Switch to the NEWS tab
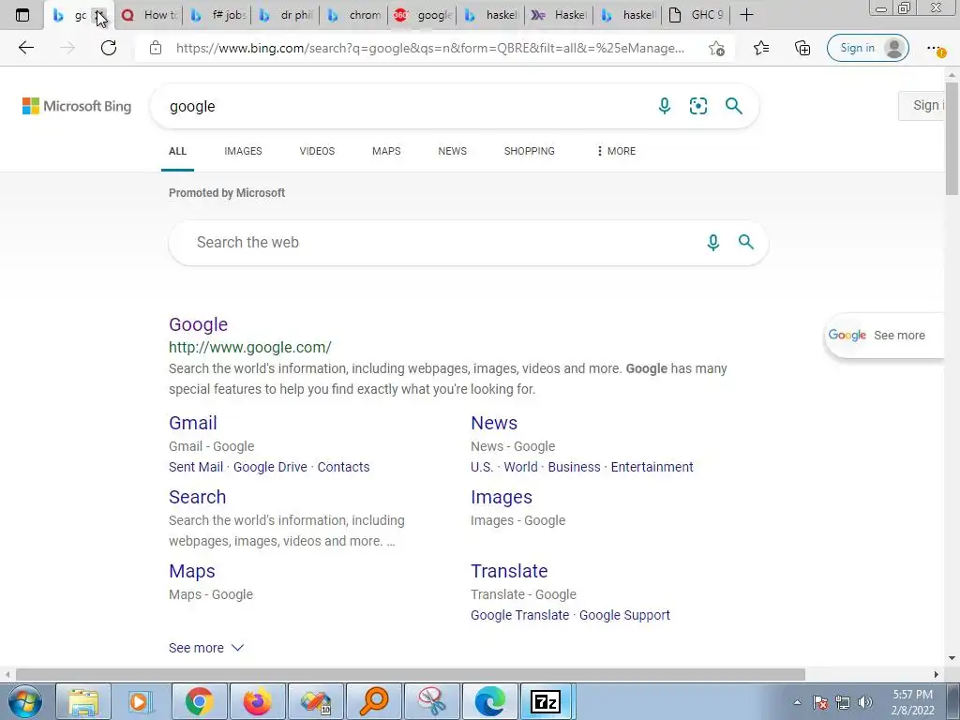The width and height of the screenshot is (960, 720). [x=453, y=151]
